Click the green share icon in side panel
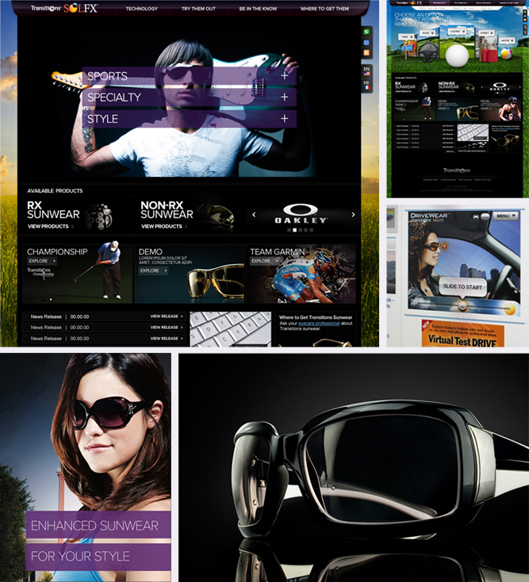 point(366,32)
